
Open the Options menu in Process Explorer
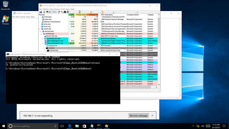coord(45,9)
